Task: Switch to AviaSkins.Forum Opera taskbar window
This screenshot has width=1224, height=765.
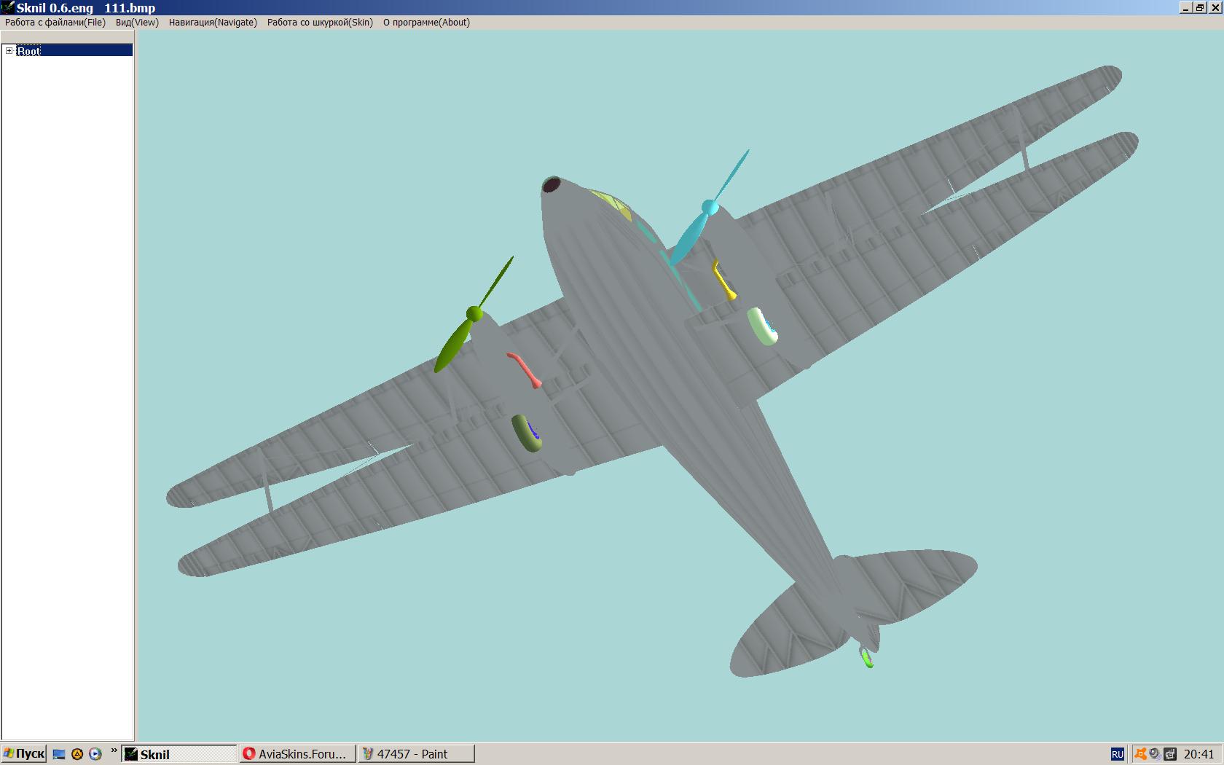Action: click(x=298, y=754)
